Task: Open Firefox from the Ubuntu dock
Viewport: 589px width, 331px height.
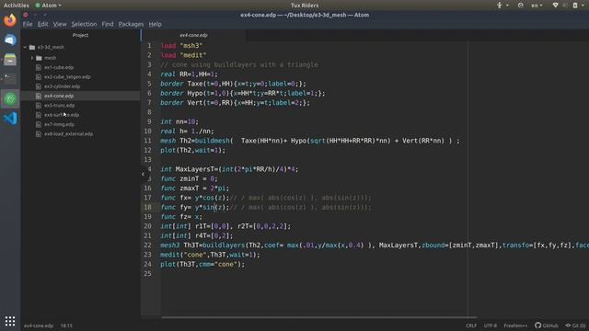Action: [10, 20]
